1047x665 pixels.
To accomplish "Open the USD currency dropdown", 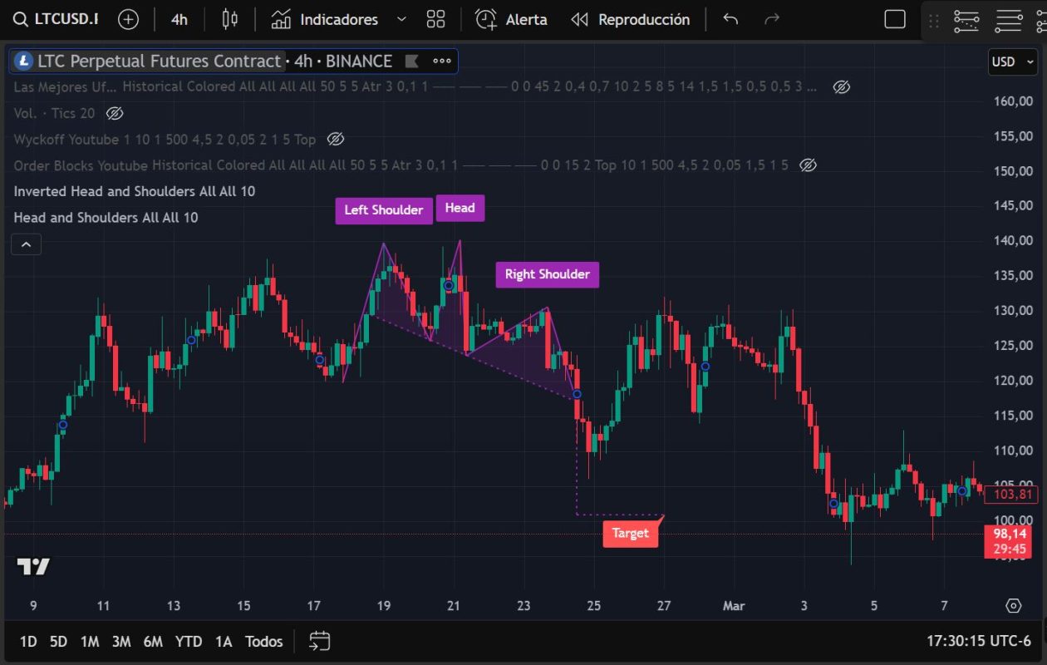I will pos(1012,62).
